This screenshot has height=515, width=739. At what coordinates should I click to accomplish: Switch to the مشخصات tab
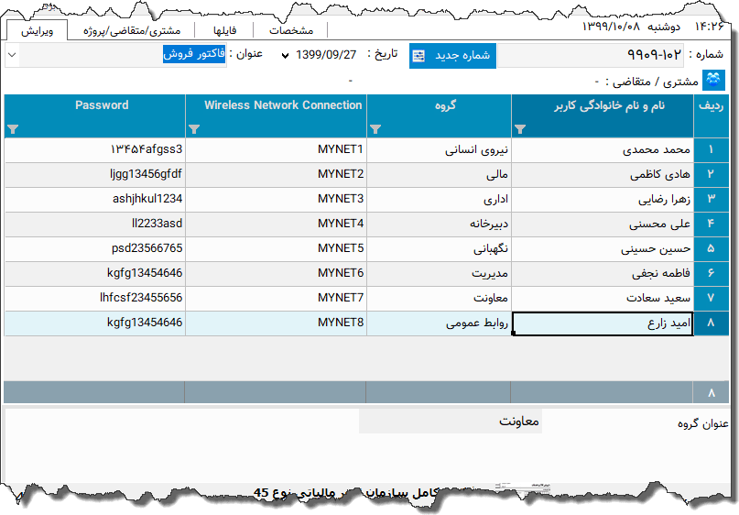coord(291,31)
